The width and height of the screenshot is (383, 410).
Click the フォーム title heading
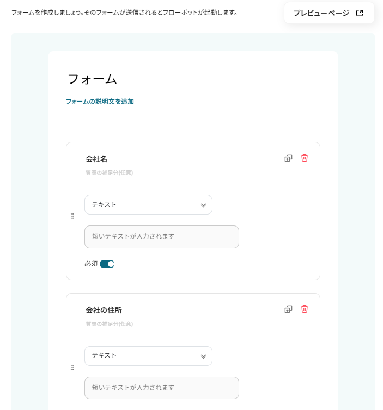(x=92, y=79)
